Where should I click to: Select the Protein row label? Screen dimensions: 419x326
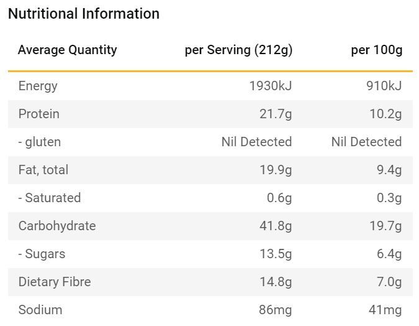39,114
